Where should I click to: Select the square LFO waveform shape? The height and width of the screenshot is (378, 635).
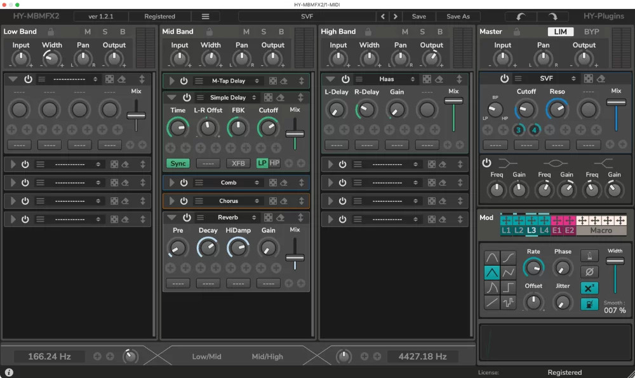[509, 286]
